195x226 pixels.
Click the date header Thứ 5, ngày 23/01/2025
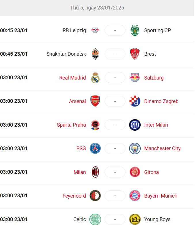(x=97, y=8)
